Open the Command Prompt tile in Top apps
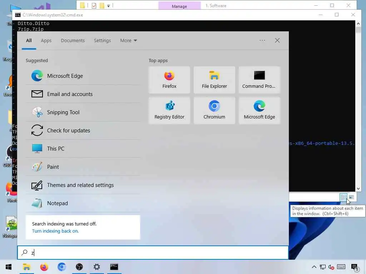Viewport: 366px width, 274px height. point(259,80)
